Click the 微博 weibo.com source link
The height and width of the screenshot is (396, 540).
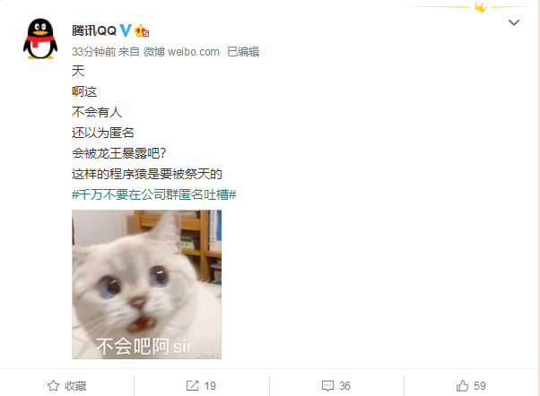click(x=181, y=52)
